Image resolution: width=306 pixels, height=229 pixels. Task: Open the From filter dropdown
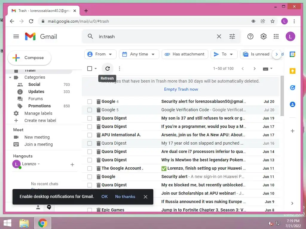point(100,54)
